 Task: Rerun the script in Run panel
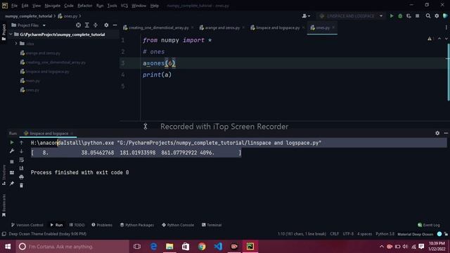12,142
